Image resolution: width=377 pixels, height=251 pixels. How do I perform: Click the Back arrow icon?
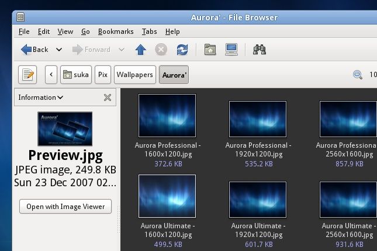pyautogui.click(x=26, y=50)
